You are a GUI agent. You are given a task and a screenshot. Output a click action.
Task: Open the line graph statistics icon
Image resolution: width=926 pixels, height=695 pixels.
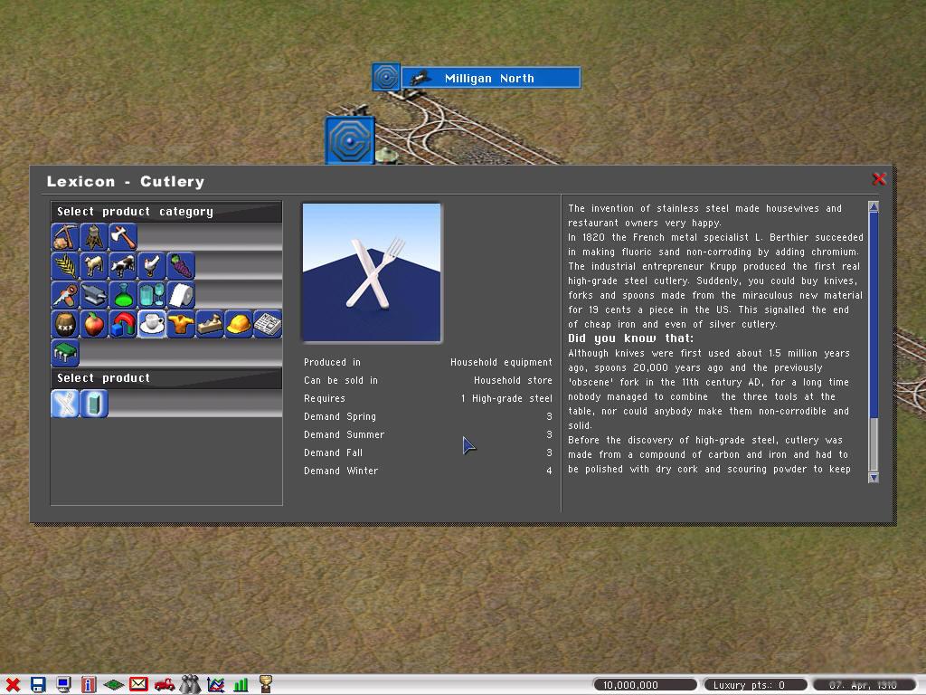(215, 685)
